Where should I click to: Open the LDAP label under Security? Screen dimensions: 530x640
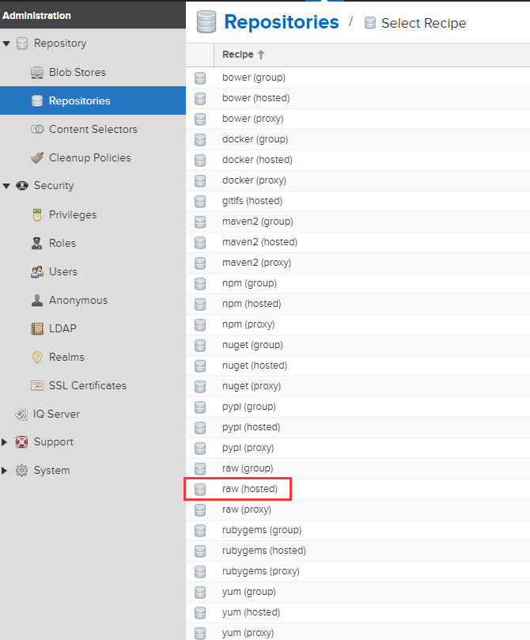coord(62,328)
